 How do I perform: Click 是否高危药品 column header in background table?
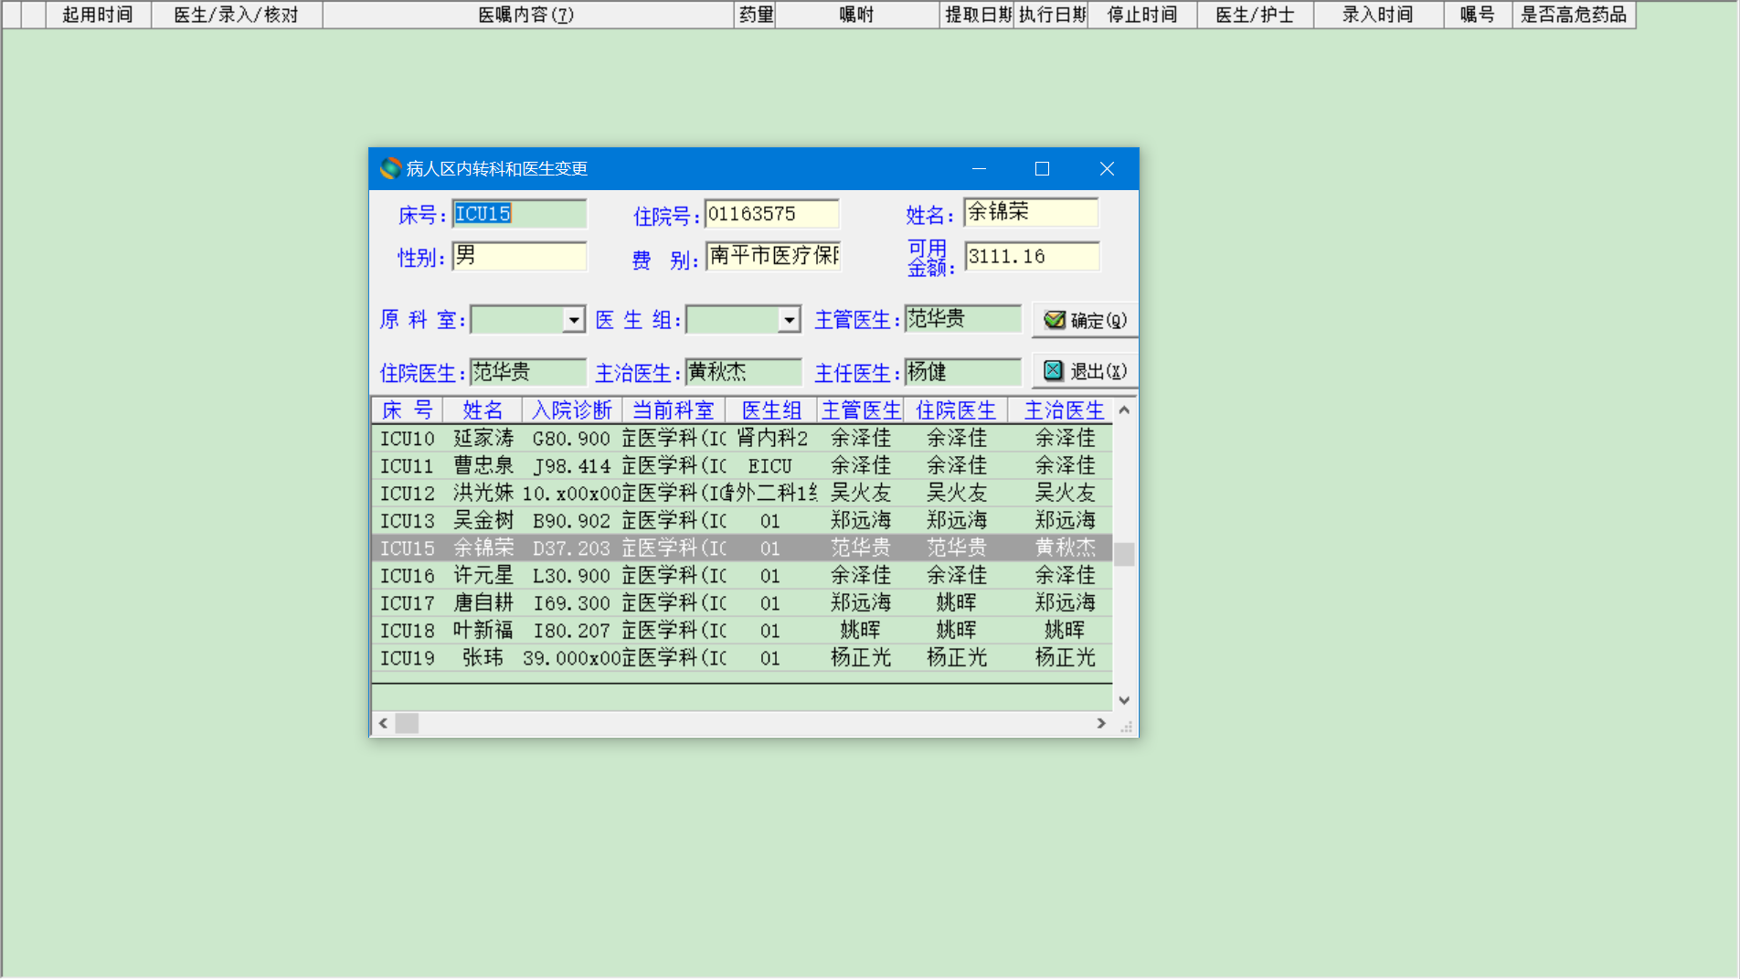[x=1575, y=15]
